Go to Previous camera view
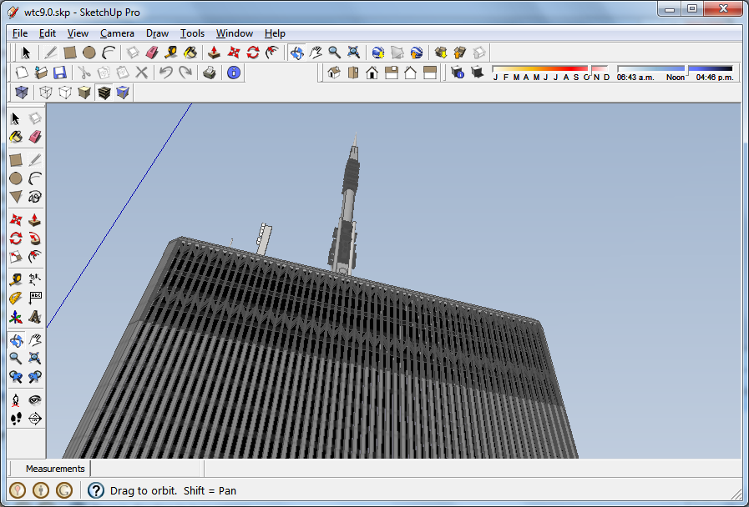This screenshot has height=507, width=749. 16,377
